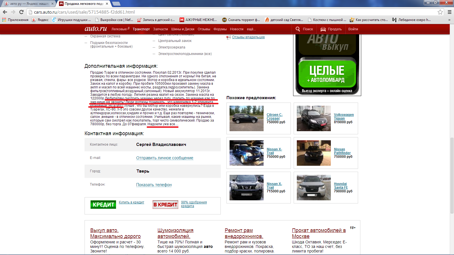
Task: Open Chrome menu hamburger icon
Action: pos(449,12)
